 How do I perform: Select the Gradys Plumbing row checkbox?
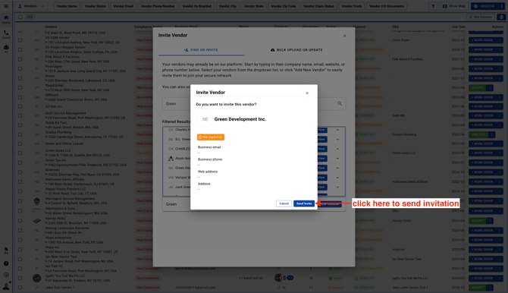[x=20, y=134]
